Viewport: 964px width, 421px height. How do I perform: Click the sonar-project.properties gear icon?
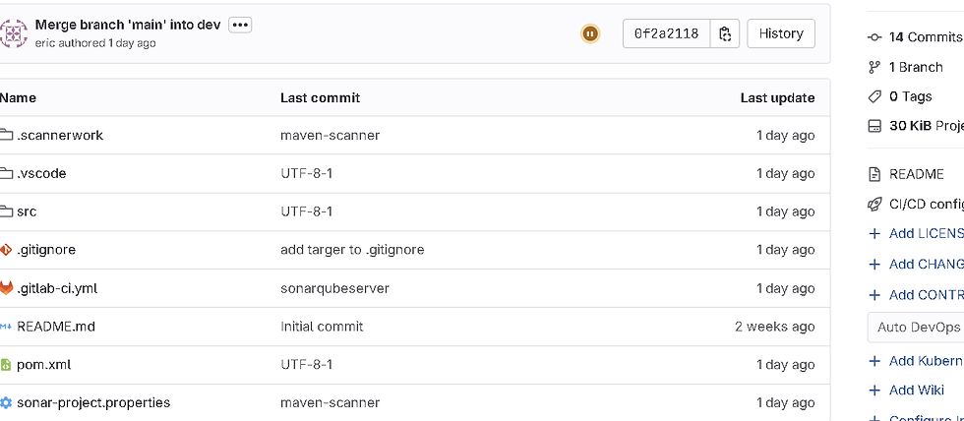(x=6, y=402)
